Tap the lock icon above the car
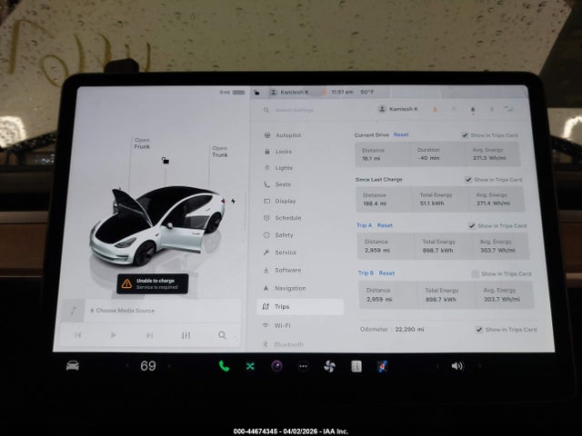Screen dimensions: 582x436 pyautogui.click(x=166, y=160)
